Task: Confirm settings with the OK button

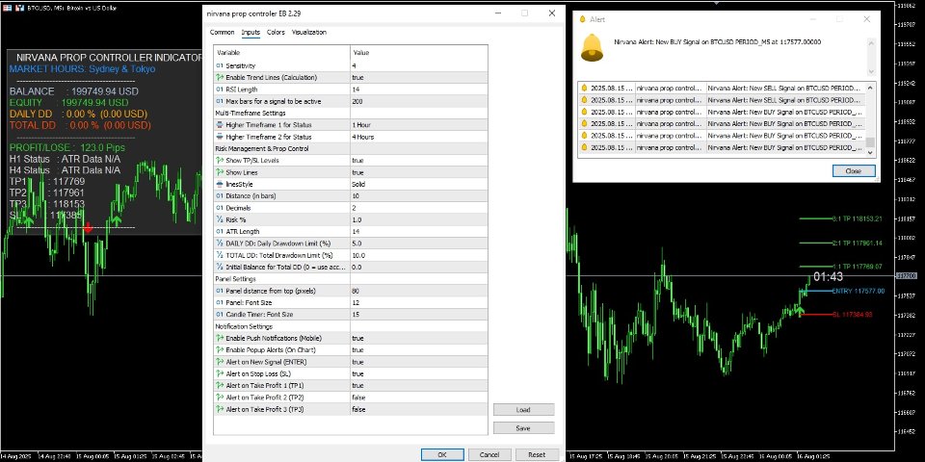Action: pyautogui.click(x=442, y=455)
